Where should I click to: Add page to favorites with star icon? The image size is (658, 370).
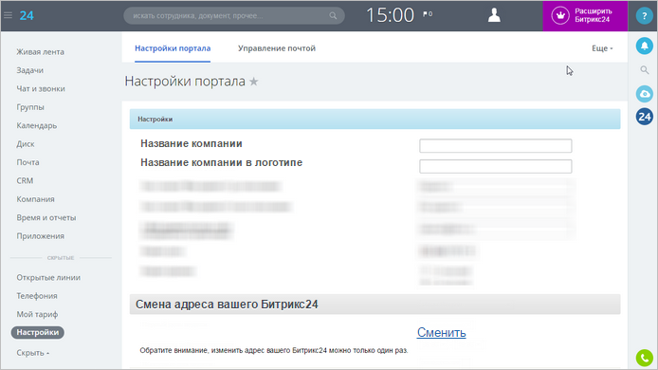[x=254, y=82]
